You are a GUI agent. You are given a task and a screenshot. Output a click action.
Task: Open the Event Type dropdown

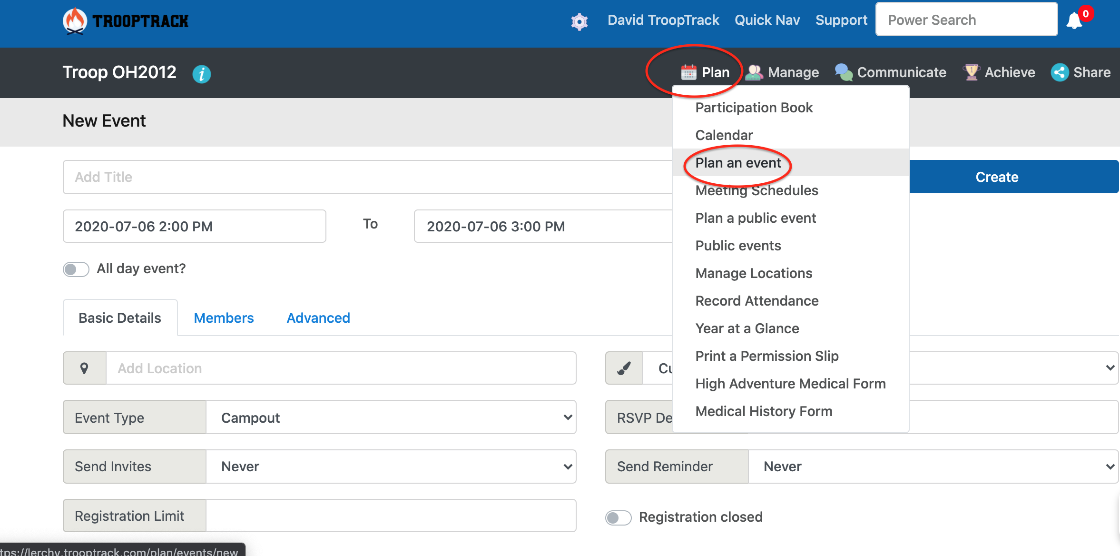coord(390,417)
